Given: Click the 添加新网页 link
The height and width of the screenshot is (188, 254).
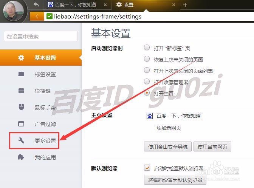Looking at the screenshot, I should tap(169, 128).
